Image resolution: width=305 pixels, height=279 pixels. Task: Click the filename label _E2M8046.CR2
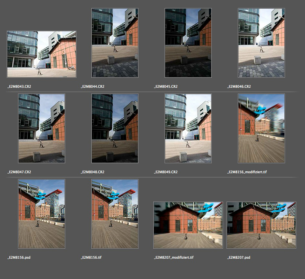point(239,86)
